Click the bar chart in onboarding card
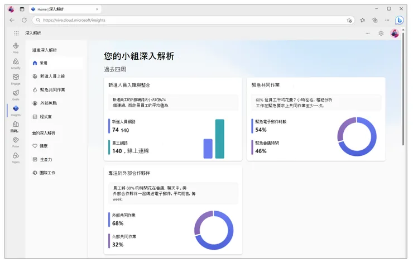Image resolution: width=413 pixels, height=262 pixels. (214, 139)
